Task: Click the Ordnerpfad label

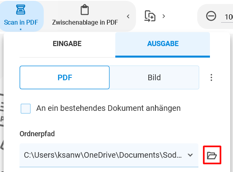Action: pos(37,134)
